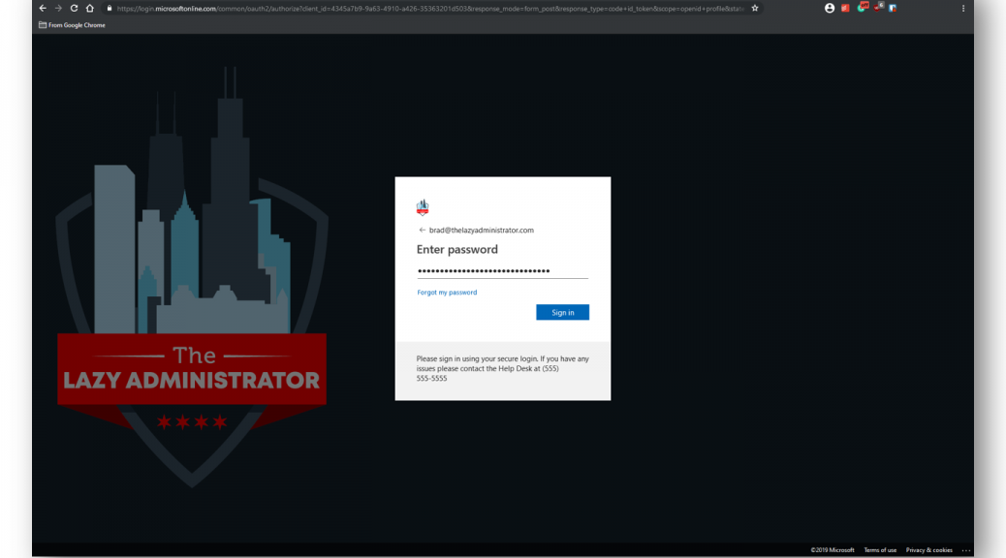Open Privacy & cookies footer link

click(928, 550)
